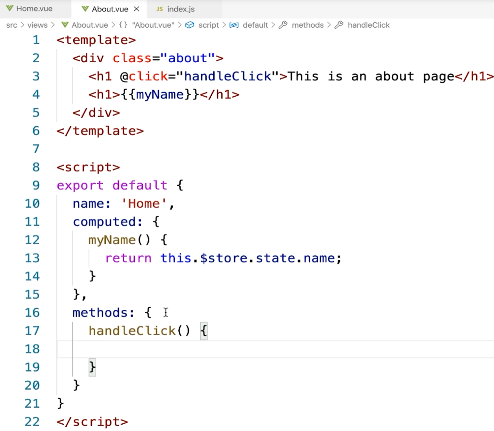Expand breadcrumb chevron after 'script'
This screenshot has width=494, height=431.
point(224,25)
